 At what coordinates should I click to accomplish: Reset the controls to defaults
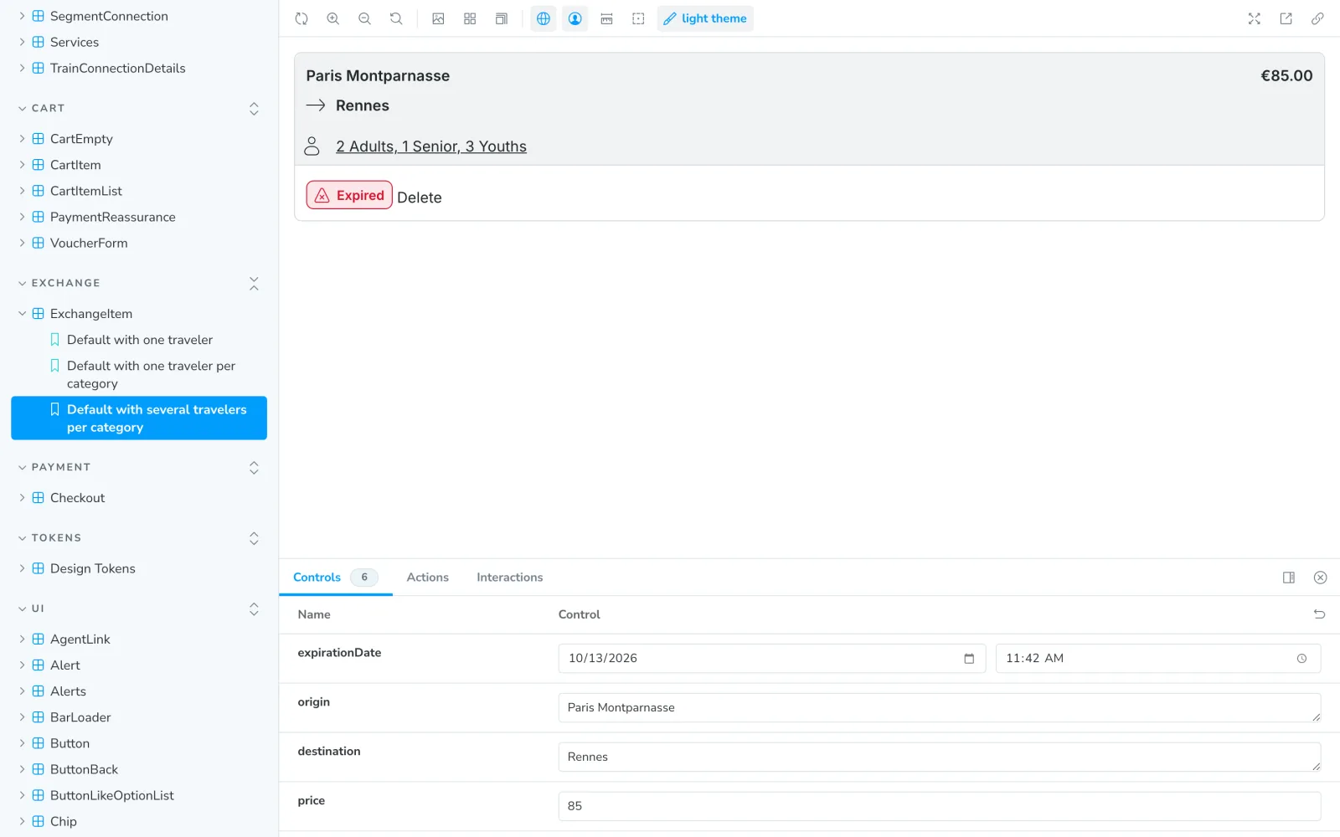click(x=1319, y=614)
